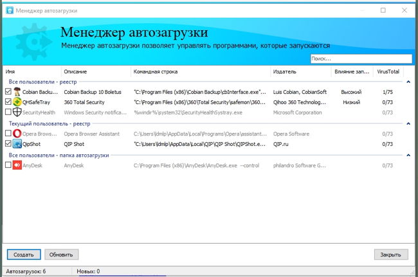This screenshot has height=277, width=418.
Task: Click the AnyDesk red icon
Action: [17, 165]
